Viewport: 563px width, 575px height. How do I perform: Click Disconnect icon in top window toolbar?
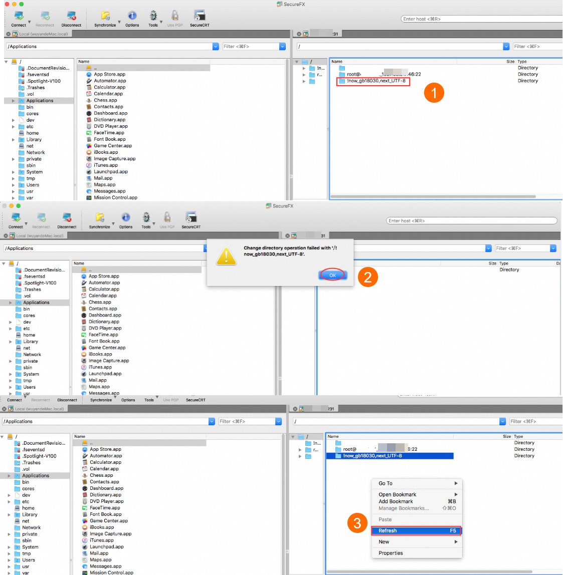click(71, 16)
